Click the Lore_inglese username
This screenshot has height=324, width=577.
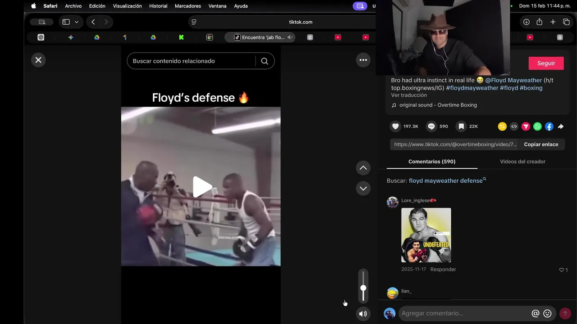pos(419,200)
